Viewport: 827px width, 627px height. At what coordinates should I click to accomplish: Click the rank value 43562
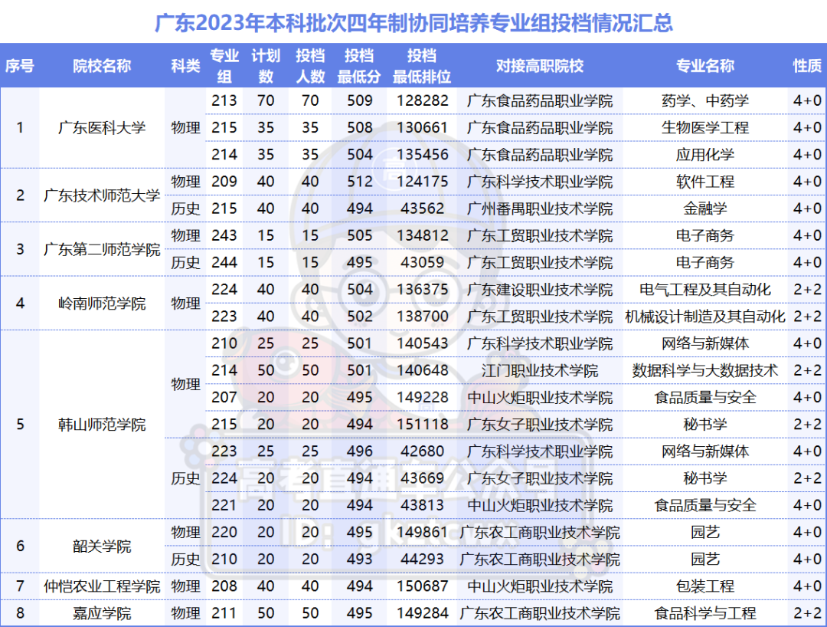click(423, 208)
